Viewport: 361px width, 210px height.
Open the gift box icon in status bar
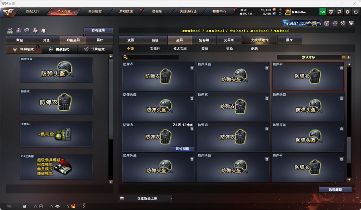(73, 206)
